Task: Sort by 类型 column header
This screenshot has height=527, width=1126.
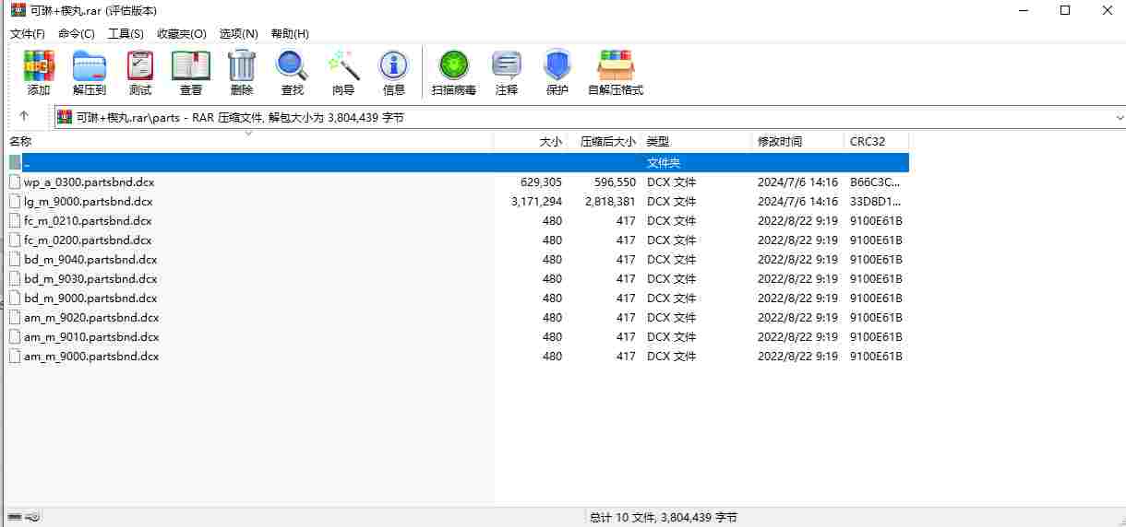Action: (697, 142)
